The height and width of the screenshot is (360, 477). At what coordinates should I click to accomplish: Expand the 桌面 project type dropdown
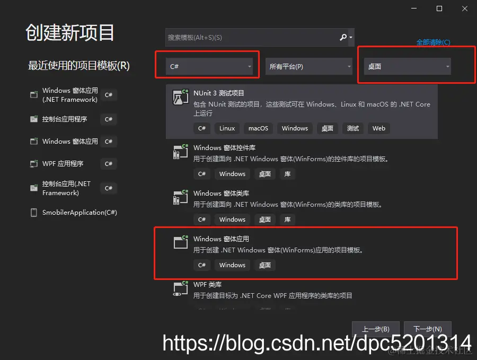tap(405, 66)
